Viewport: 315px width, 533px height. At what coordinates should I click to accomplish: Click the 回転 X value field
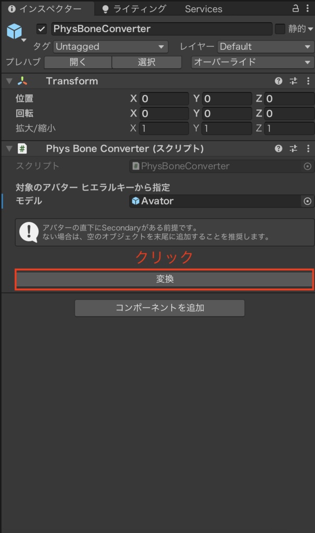(164, 113)
